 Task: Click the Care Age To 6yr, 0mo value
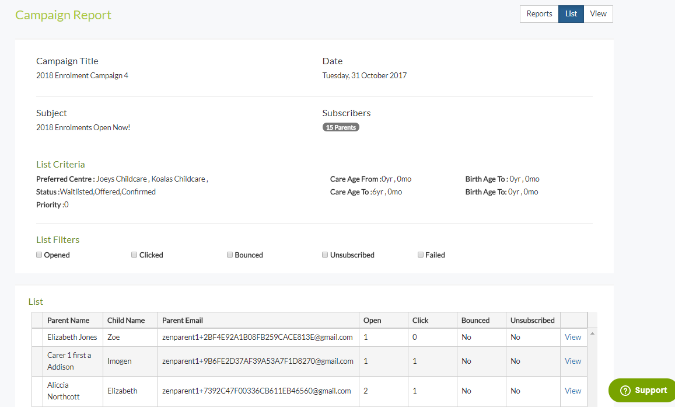(366, 192)
